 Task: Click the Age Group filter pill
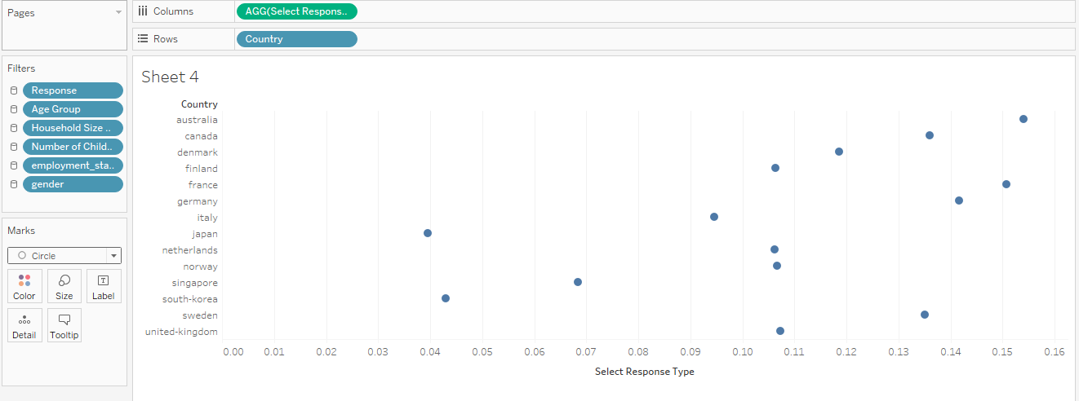73,109
